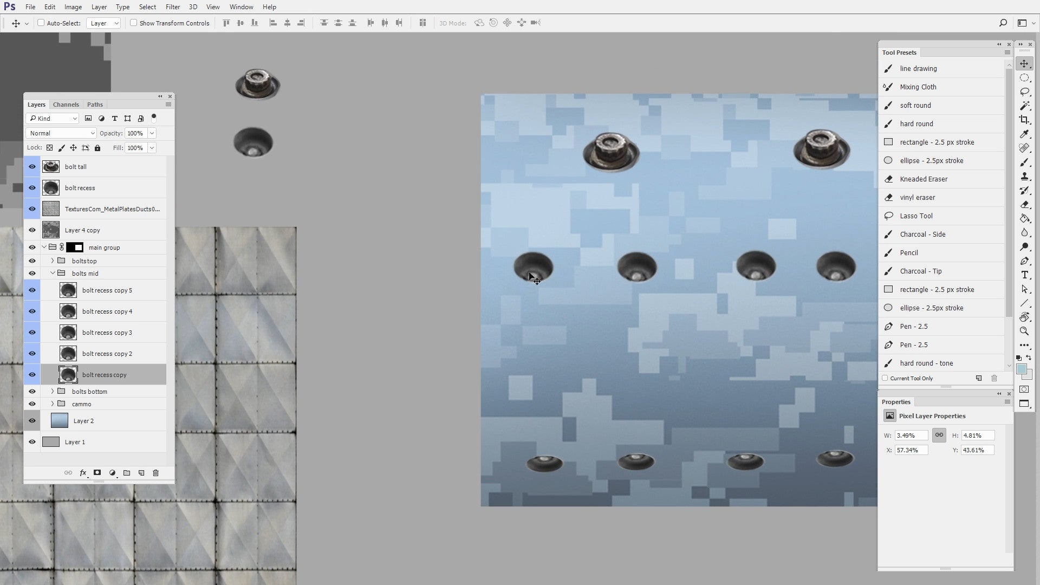Screen dimensions: 1040x585
Task: Open the fx layer styles menu
Action: 83,473
